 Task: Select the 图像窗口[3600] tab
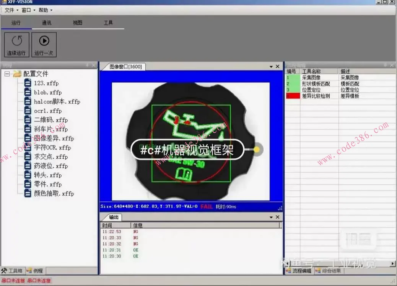[x=125, y=67]
